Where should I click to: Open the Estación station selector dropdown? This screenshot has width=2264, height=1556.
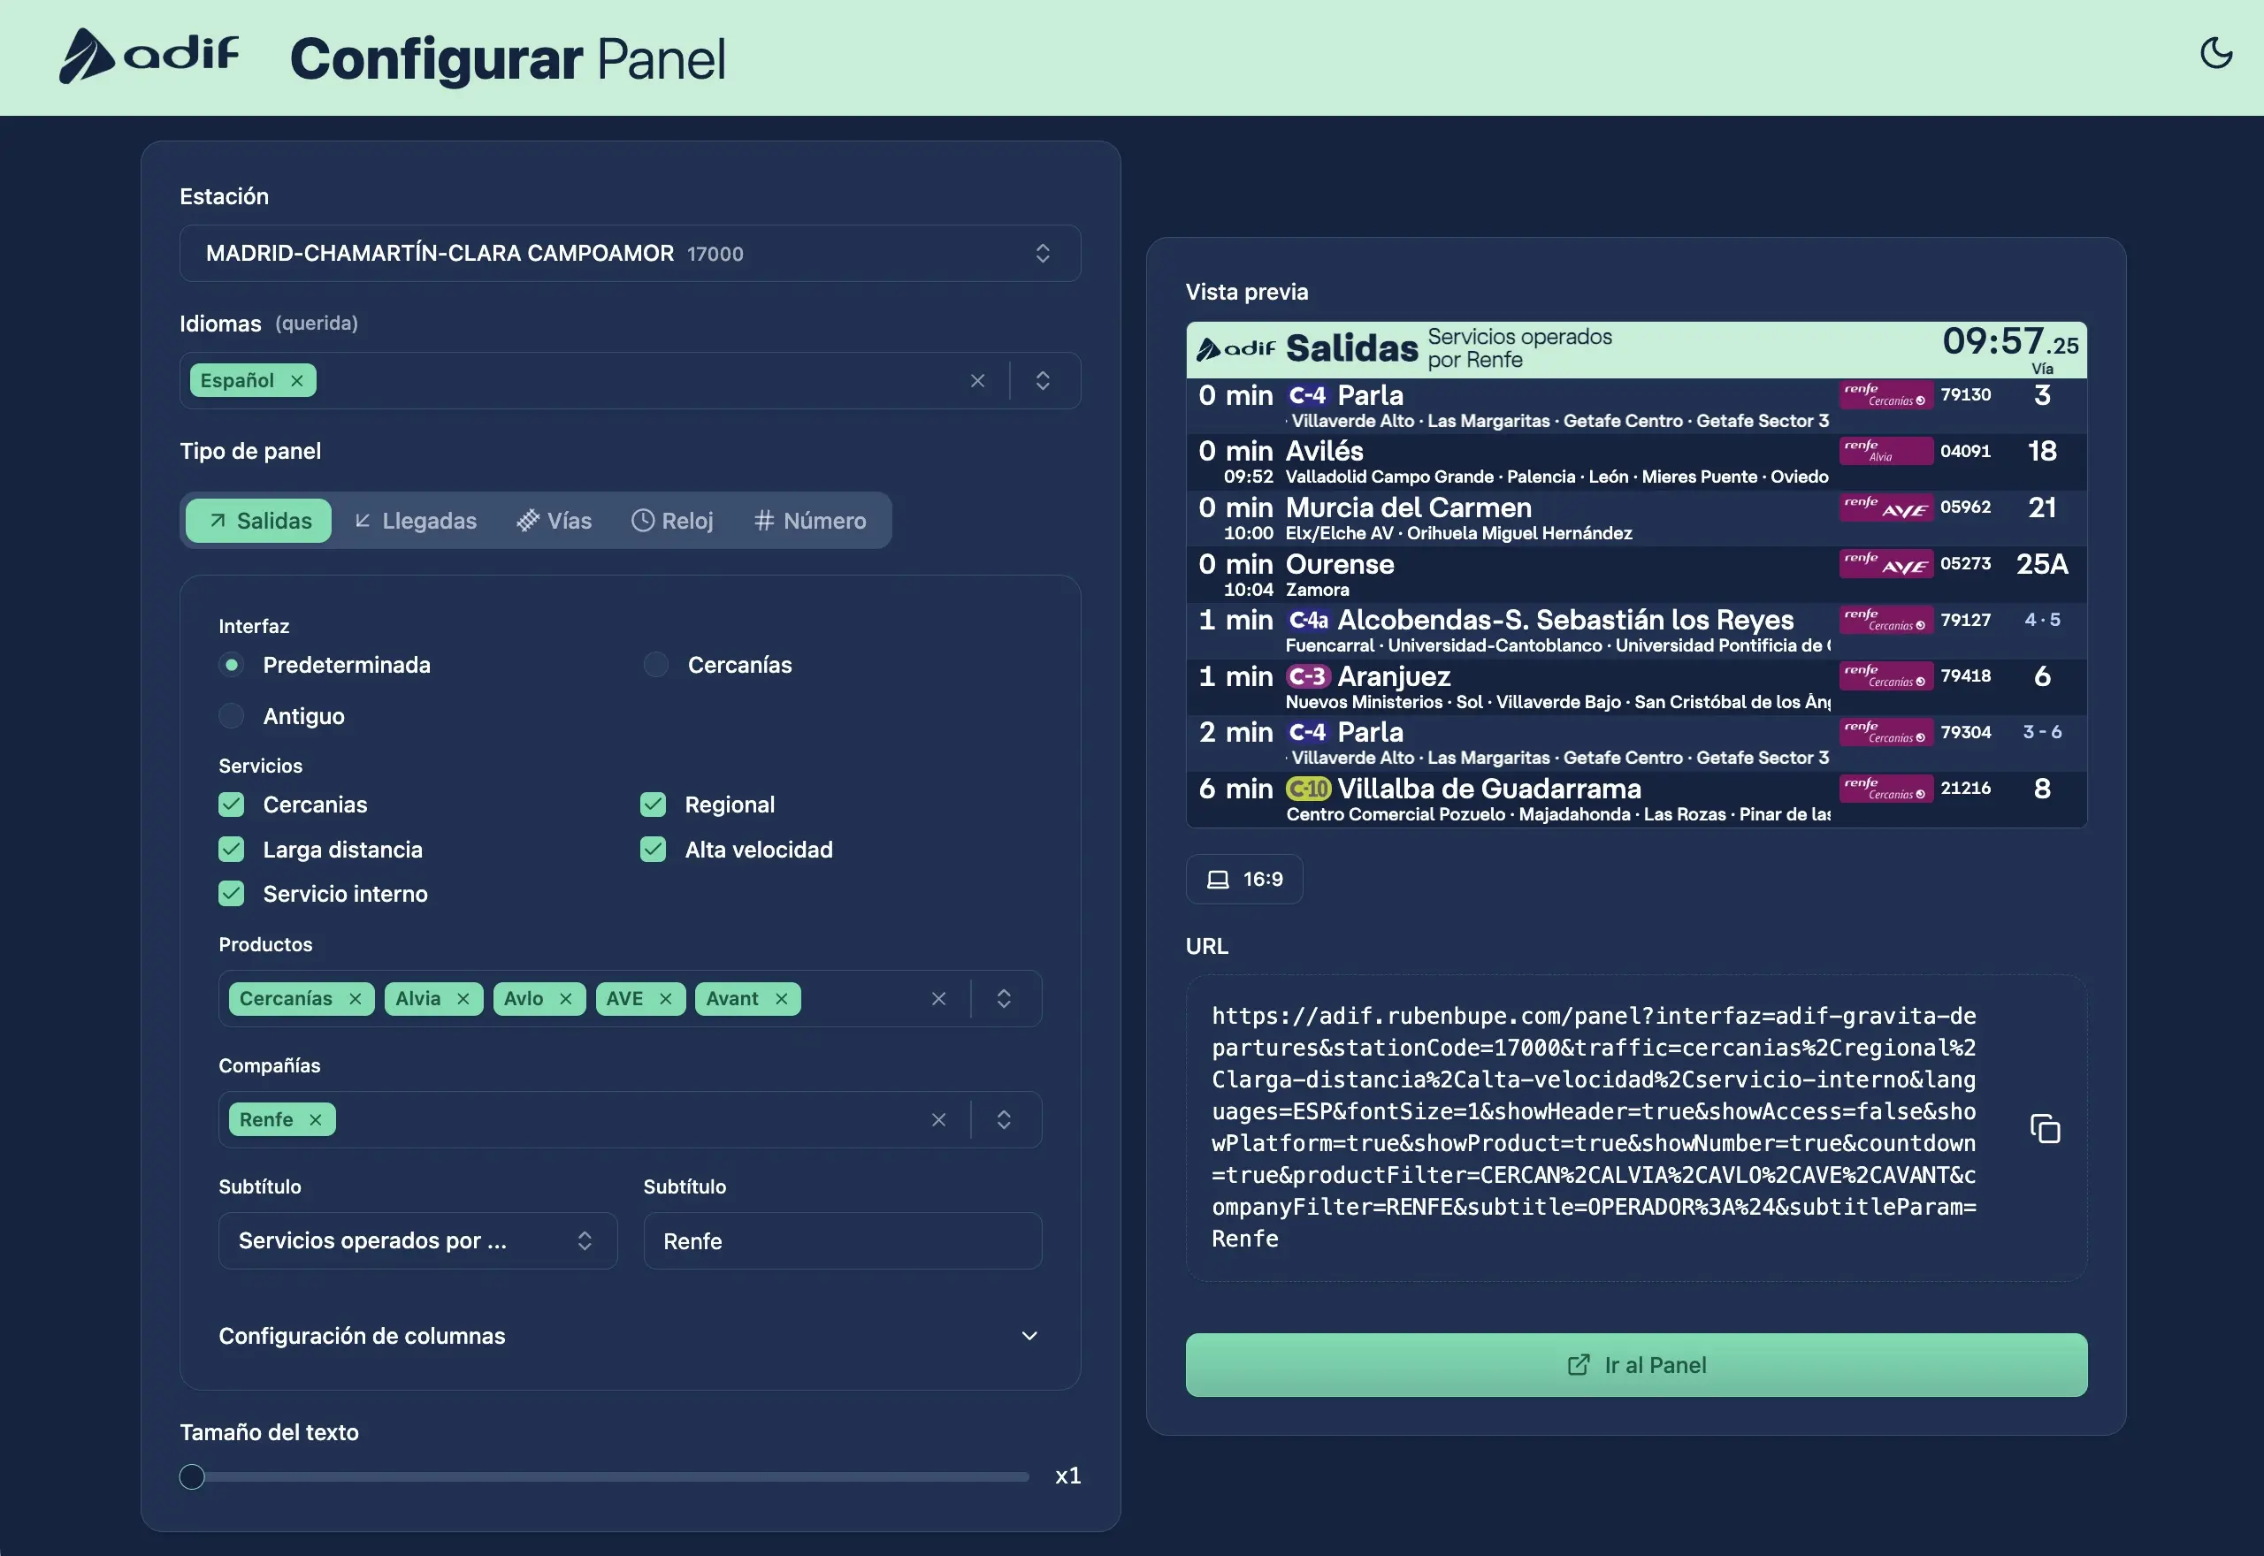click(630, 254)
